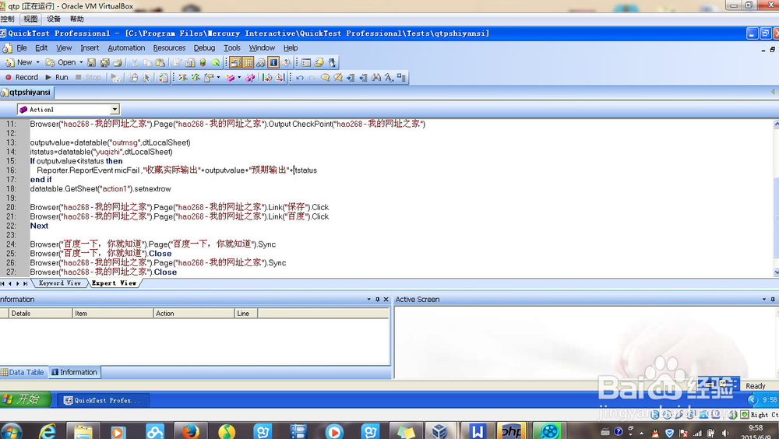
Task: Click the Firefox icon in host taskbar
Action: coord(190,431)
